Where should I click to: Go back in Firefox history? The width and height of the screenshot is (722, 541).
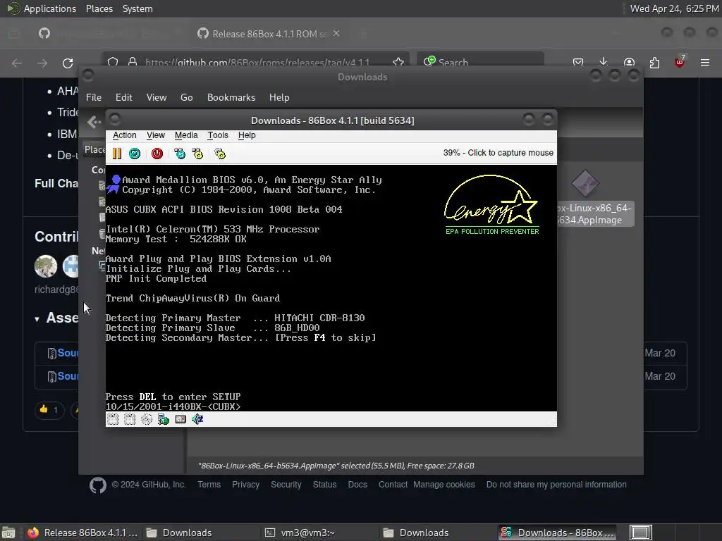(x=17, y=63)
